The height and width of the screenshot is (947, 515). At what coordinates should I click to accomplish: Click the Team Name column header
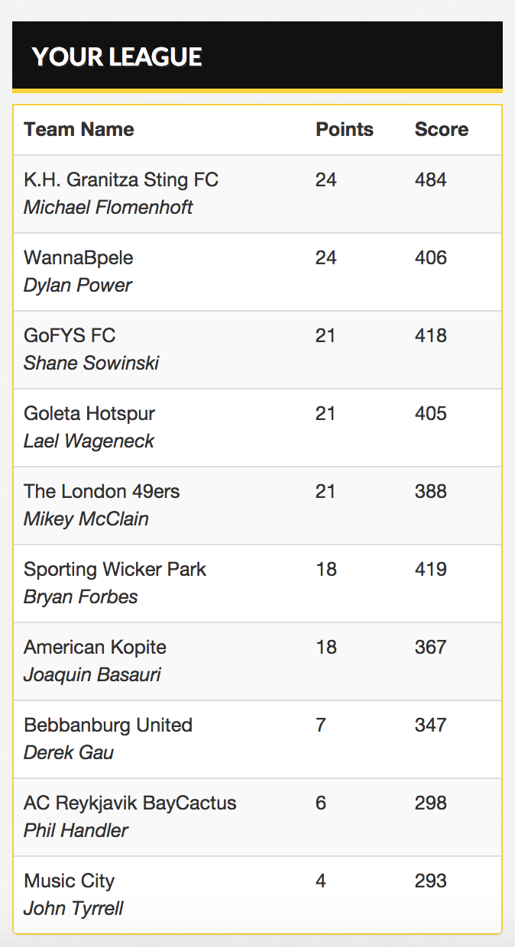pos(79,130)
